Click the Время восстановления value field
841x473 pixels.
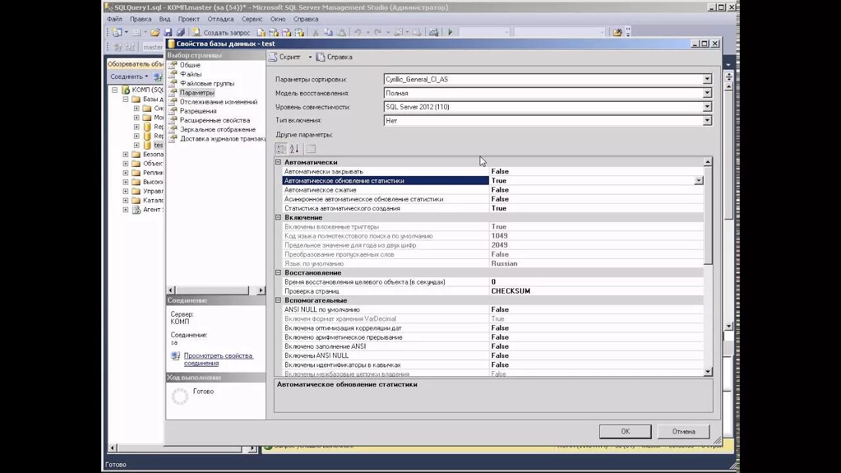tap(596, 282)
